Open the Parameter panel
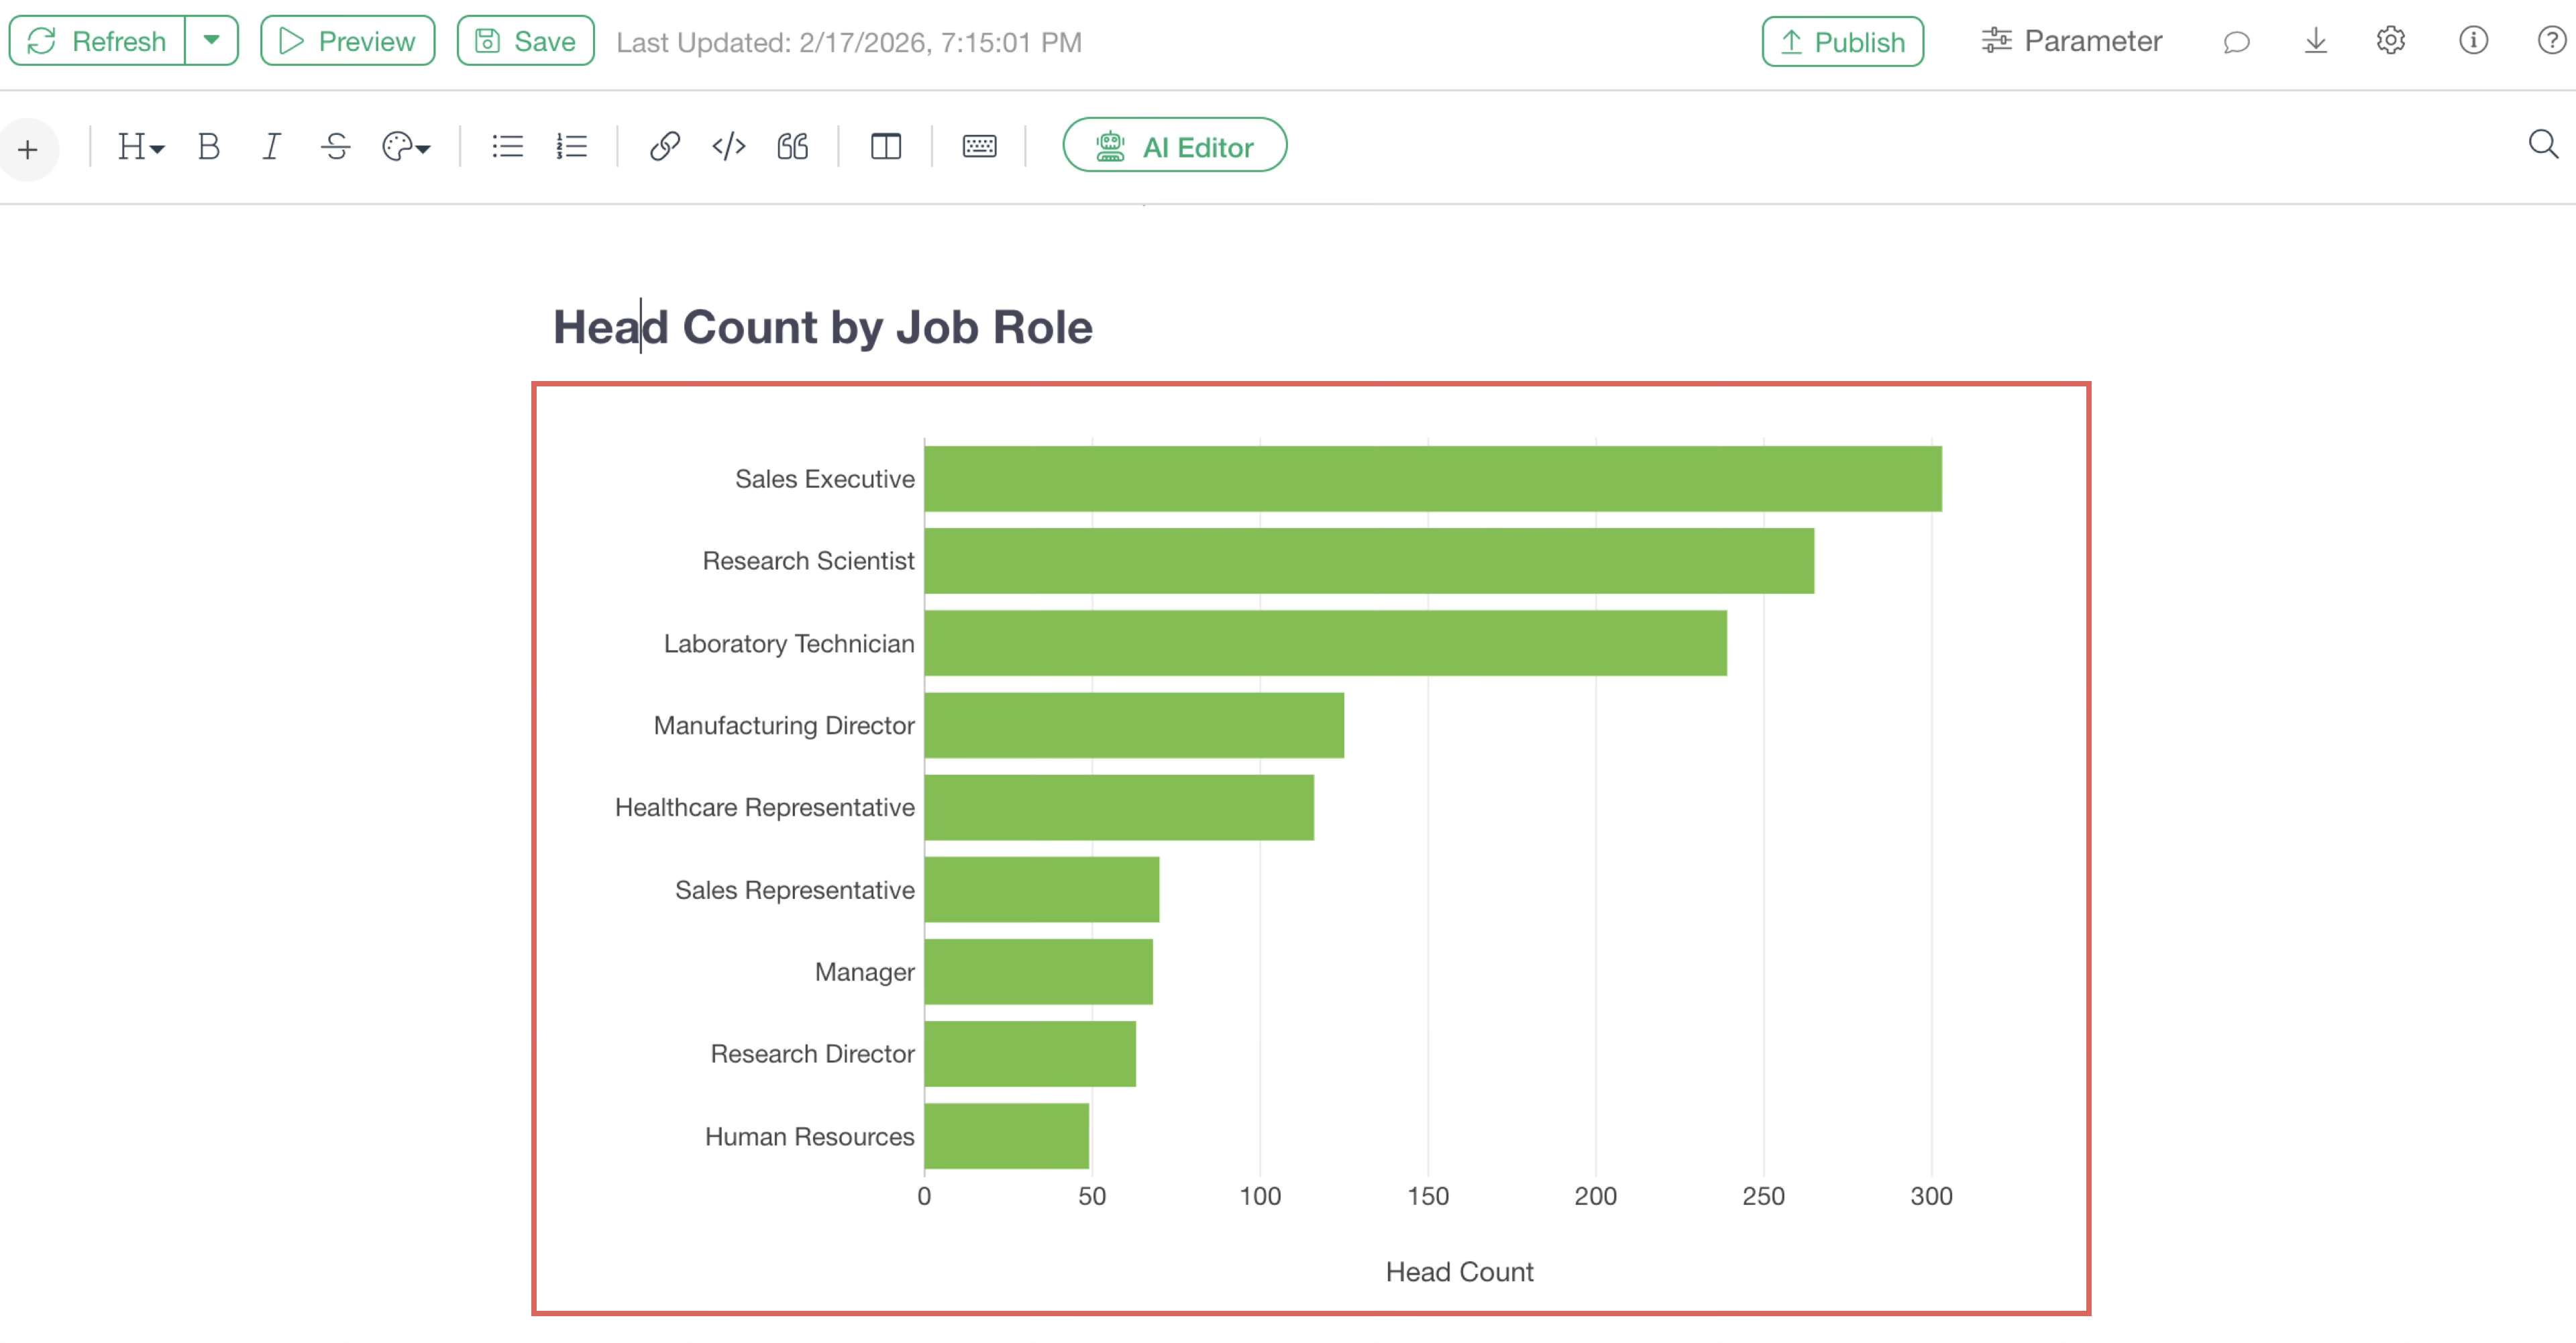This screenshot has width=2576, height=1343. coord(2071,41)
